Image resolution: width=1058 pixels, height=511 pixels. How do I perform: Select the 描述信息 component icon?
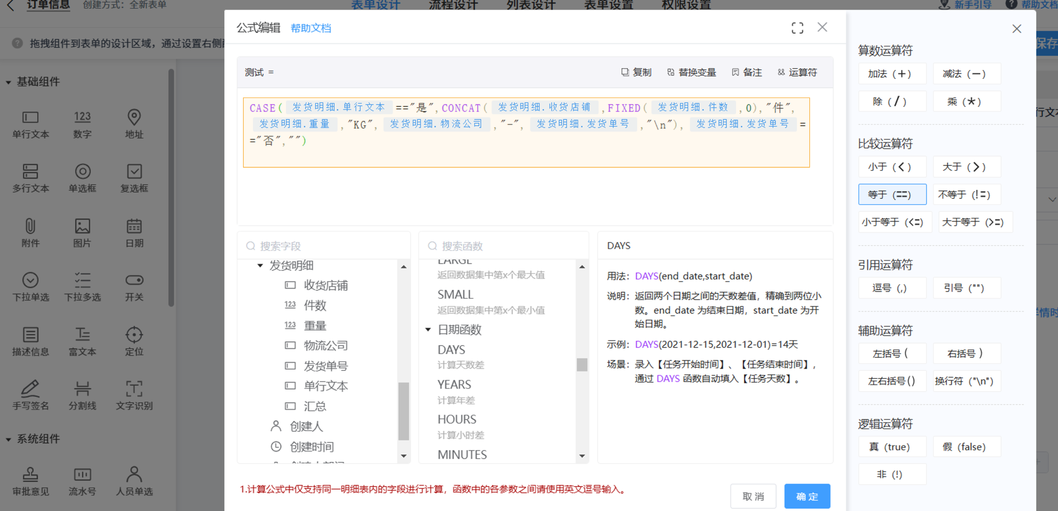30,334
